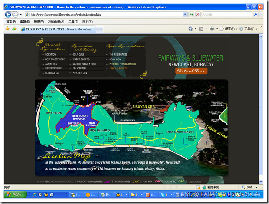Open the 檢視(V) menu

pos(39,22)
